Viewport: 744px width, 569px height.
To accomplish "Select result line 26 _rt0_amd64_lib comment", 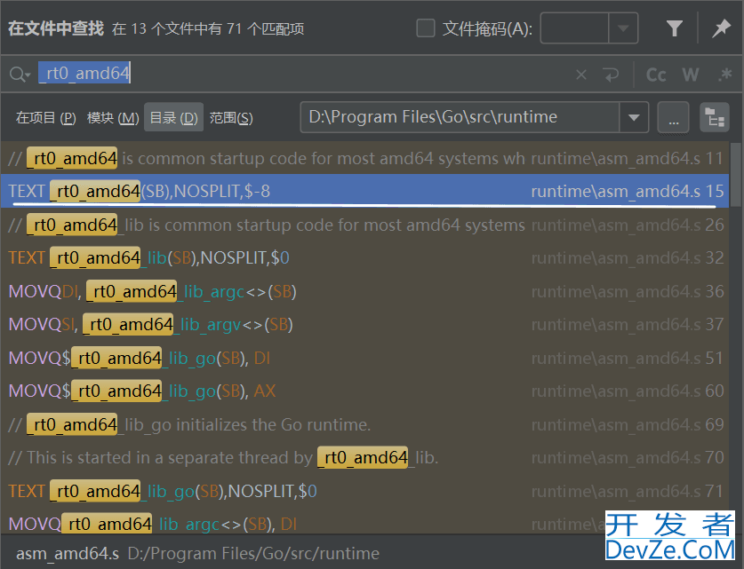I will [x=365, y=225].
